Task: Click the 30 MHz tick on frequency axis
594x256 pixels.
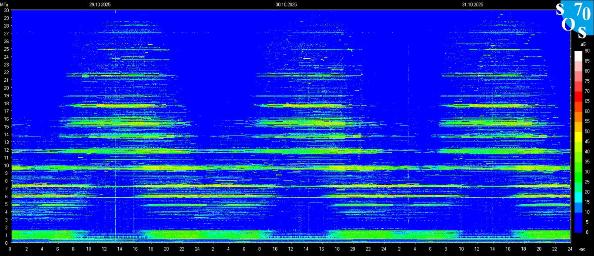Action: [x=6, y=10]
